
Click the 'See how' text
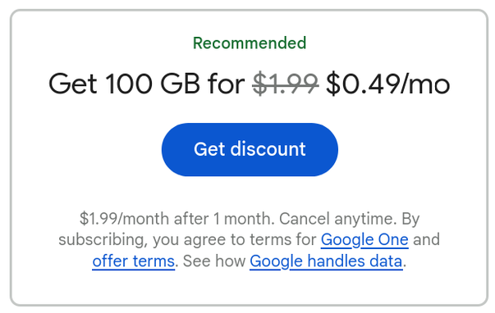pyautogui.click(x=214, y=261)
